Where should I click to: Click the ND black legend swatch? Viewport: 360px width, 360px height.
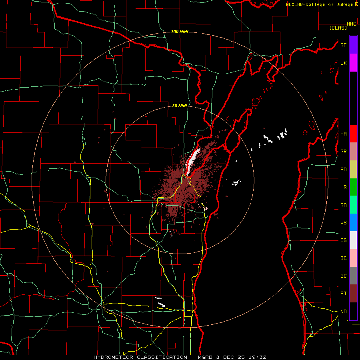click(x=353, y=311)
